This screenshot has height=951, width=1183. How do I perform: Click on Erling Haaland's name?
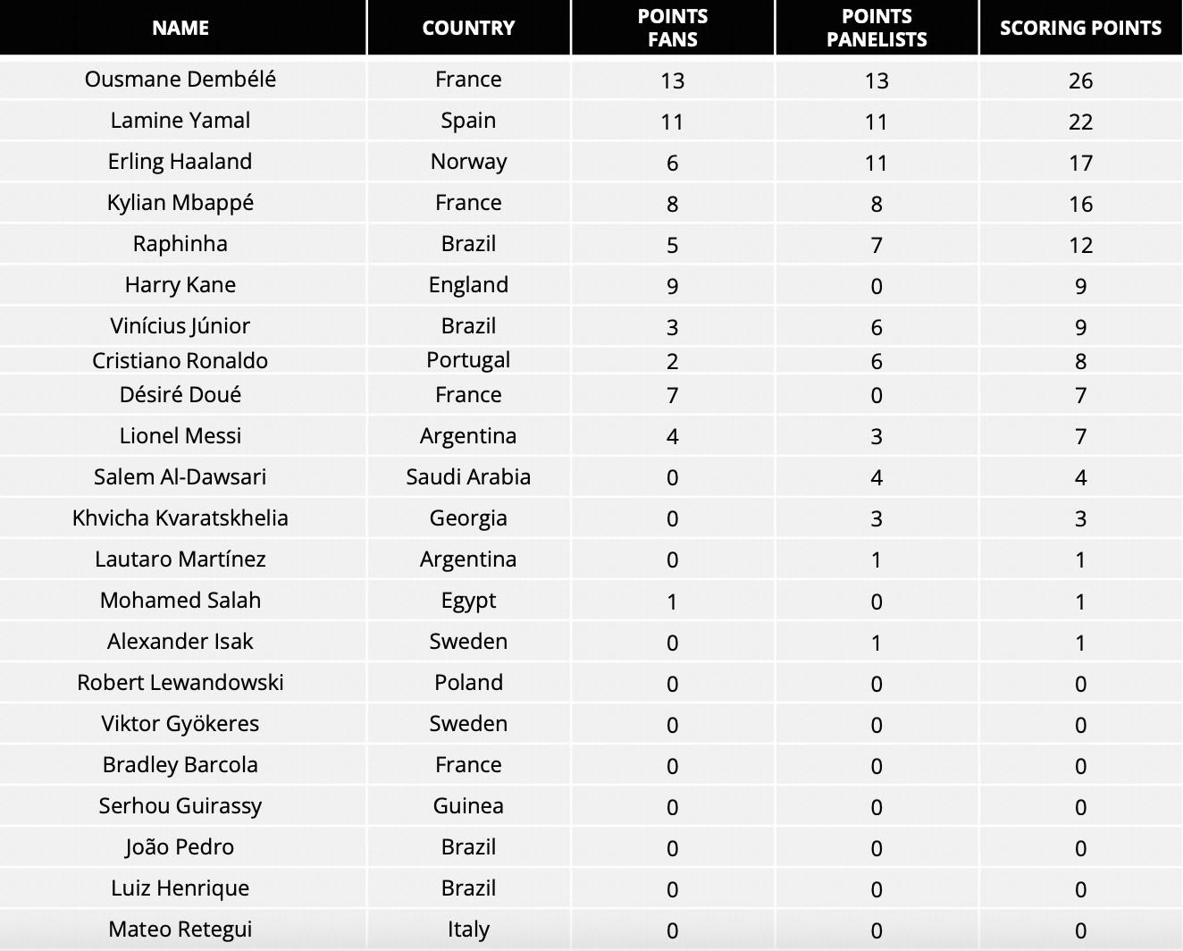[x=180, y=162]
